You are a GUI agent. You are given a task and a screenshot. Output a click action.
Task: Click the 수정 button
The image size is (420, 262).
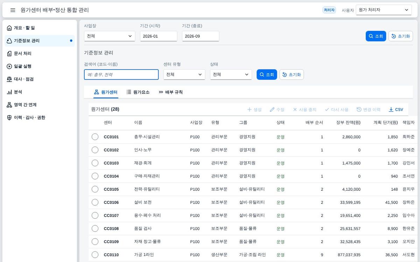pyautogui.click(x=277, y=109)
